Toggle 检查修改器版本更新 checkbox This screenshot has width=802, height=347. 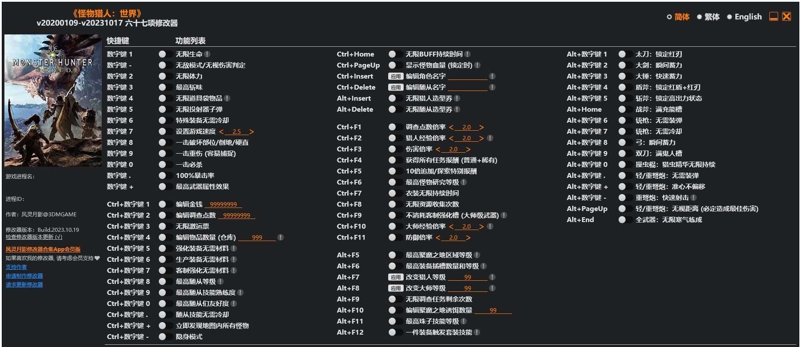tap(34, 237)
